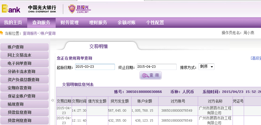
Task: Open 网上交易流水 in the sidebar
Action: [x=24, y=55]
